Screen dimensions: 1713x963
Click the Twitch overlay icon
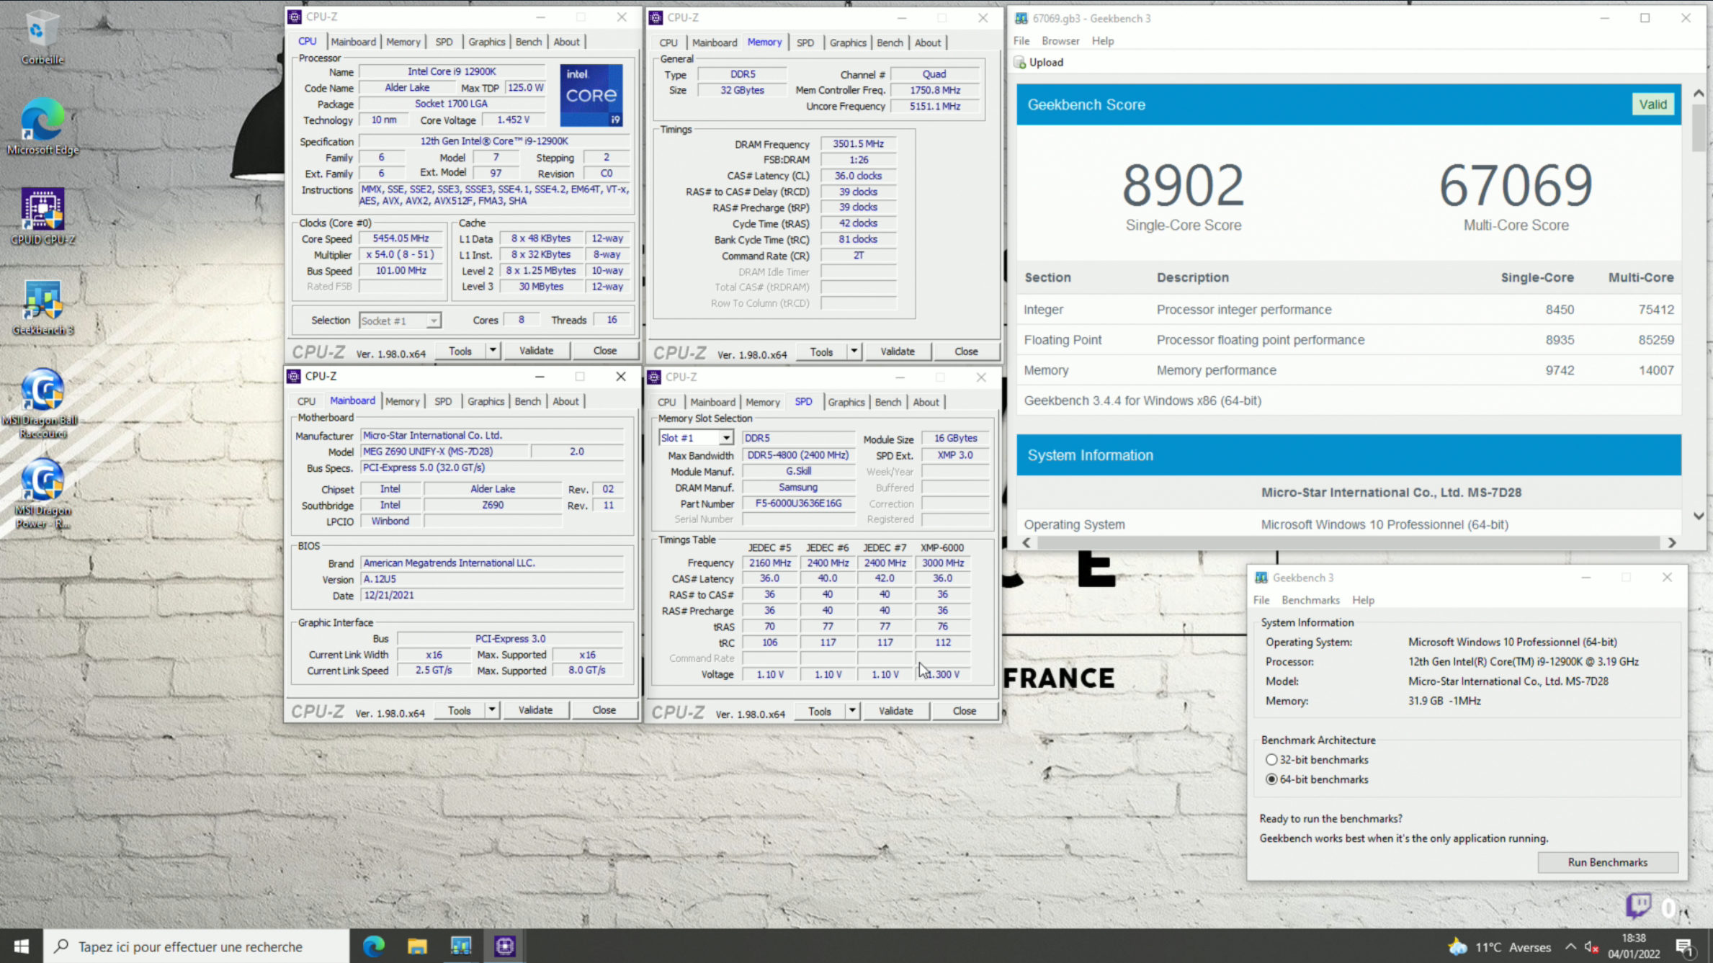point(1638,905)
